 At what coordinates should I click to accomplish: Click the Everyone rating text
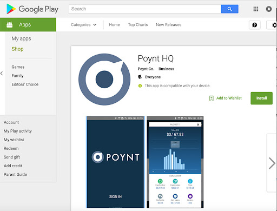[153, 77]
